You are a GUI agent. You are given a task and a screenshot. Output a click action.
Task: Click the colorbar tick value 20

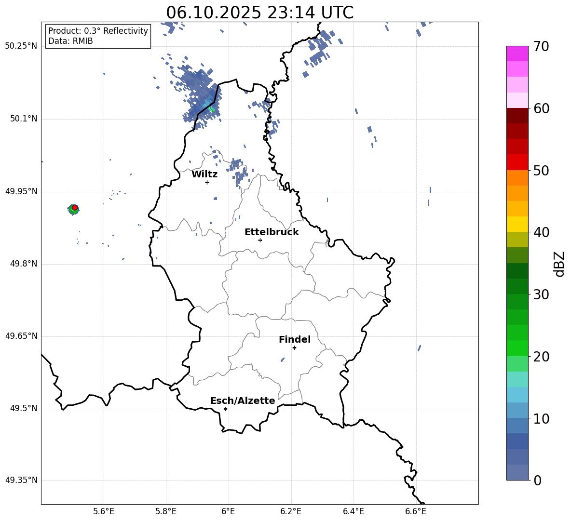pyautogui.click(x=541, y=357)
